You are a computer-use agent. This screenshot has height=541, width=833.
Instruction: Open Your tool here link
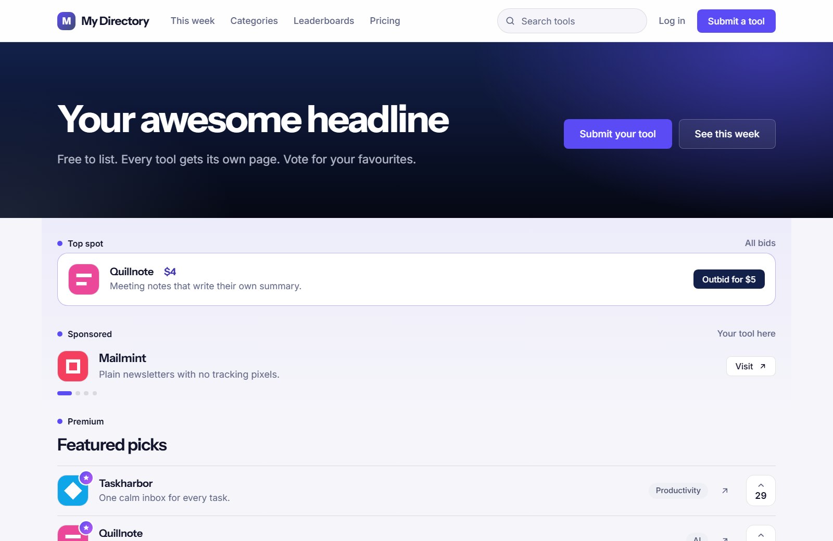pos(746,333)
